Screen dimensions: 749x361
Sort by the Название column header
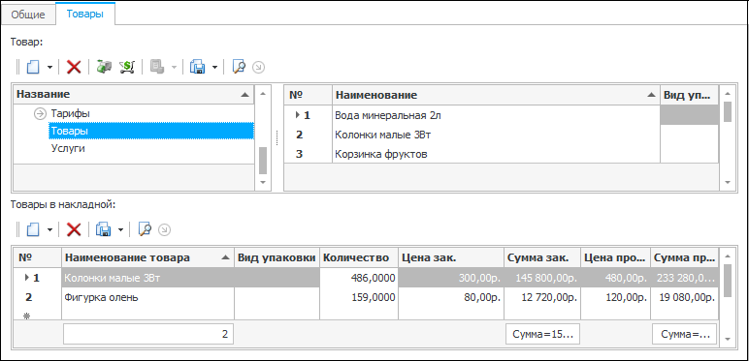pyautogui.click(x=134, y=94)
